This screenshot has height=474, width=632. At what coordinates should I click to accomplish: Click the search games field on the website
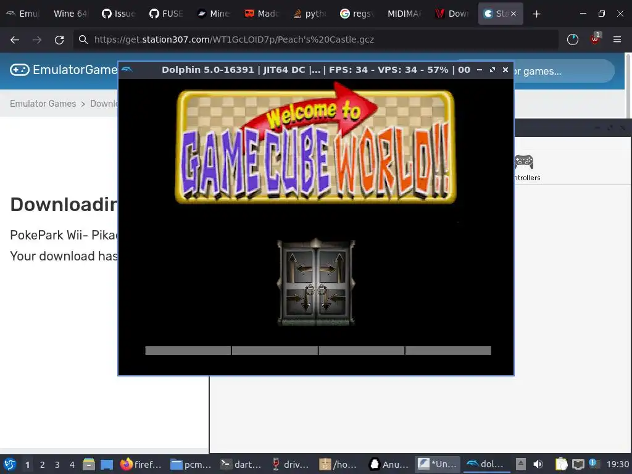(x=564, y=71)
